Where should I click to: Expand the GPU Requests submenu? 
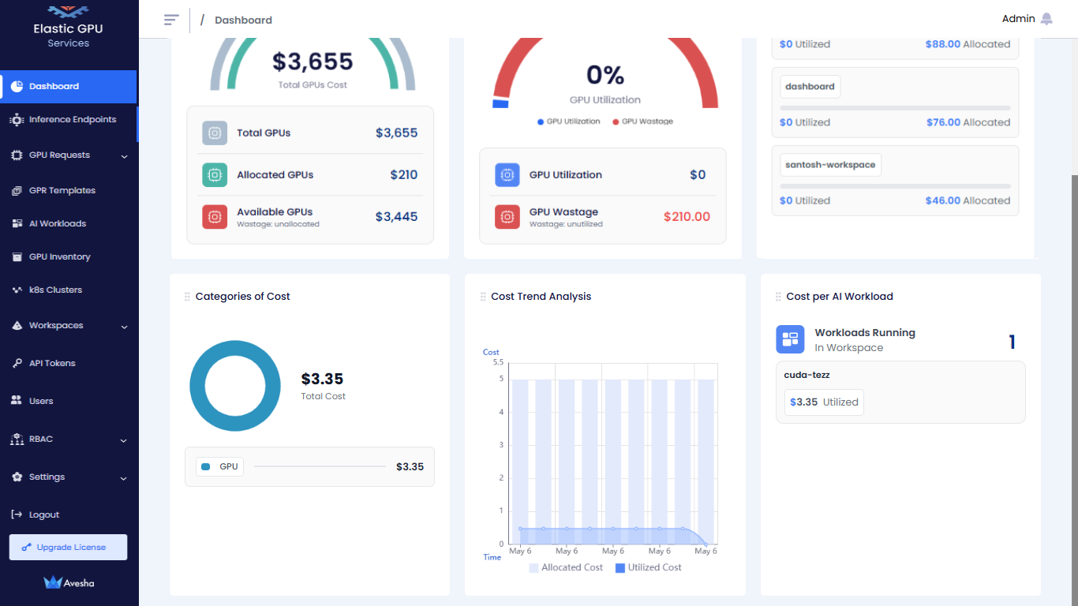coord(124,156)
